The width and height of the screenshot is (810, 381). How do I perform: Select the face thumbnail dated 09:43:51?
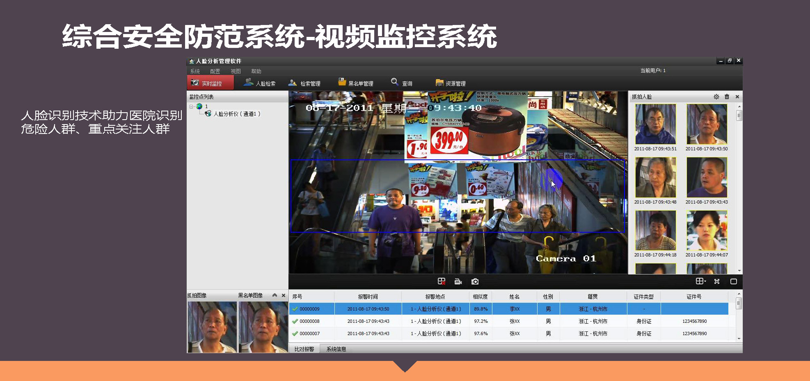(x=655, y=124)
